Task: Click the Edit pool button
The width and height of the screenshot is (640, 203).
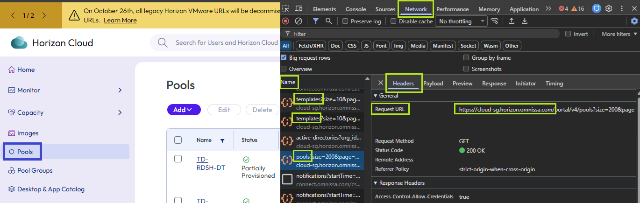Action: (224, 110)
